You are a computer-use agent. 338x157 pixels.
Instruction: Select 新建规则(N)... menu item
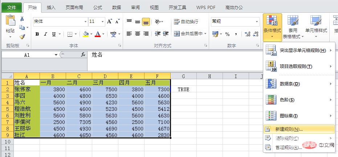point(289,129)
